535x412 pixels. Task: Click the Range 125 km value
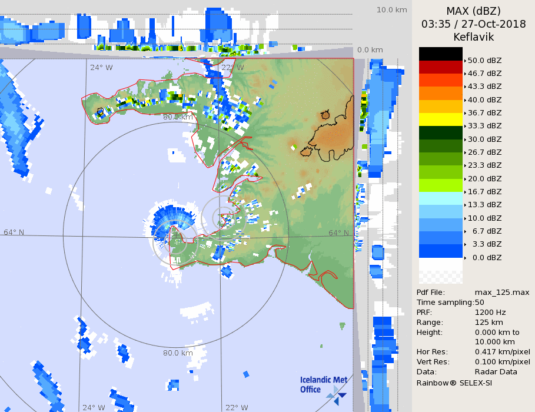[487, 323]
